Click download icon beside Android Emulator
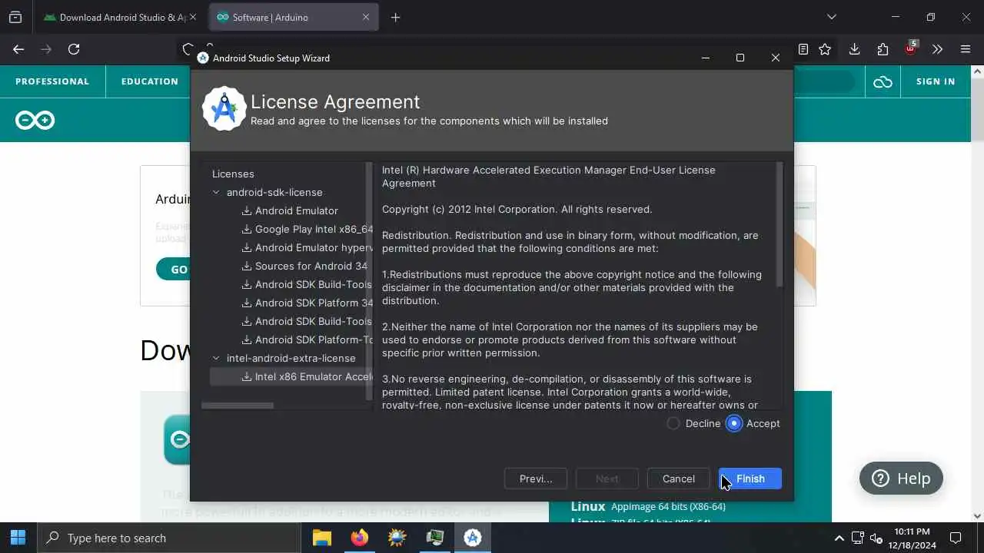The height and width of the screenshot is (553, 984). tap(247, 210)
